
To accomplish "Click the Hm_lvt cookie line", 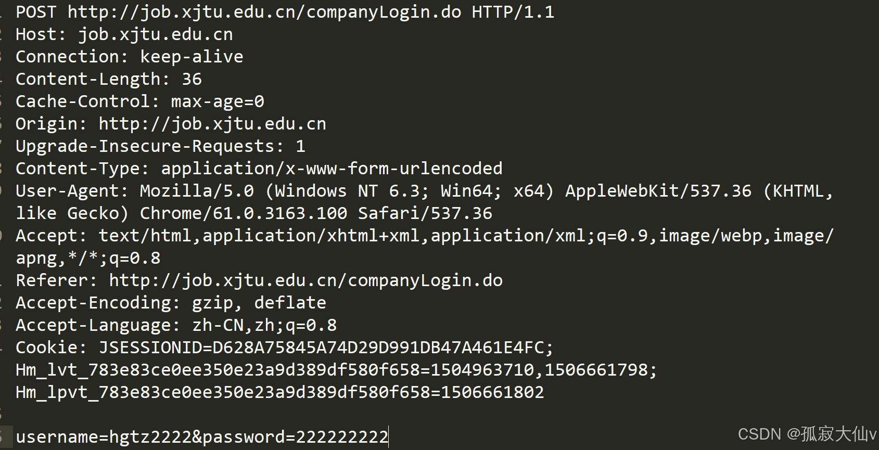I will pos(336,370).
